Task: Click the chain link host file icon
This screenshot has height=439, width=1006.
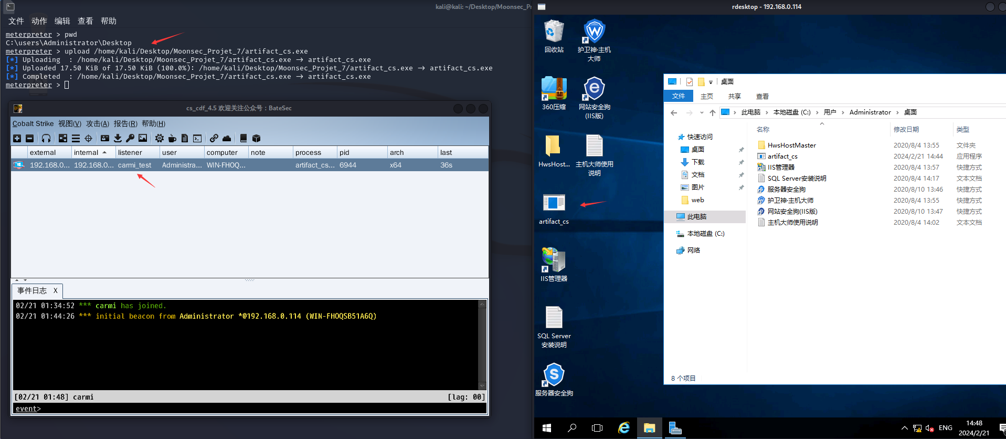Action: click(x=214, y=139)
